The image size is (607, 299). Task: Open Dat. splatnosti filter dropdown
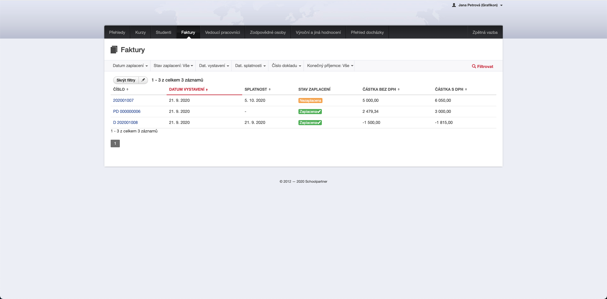click(250, 66)
